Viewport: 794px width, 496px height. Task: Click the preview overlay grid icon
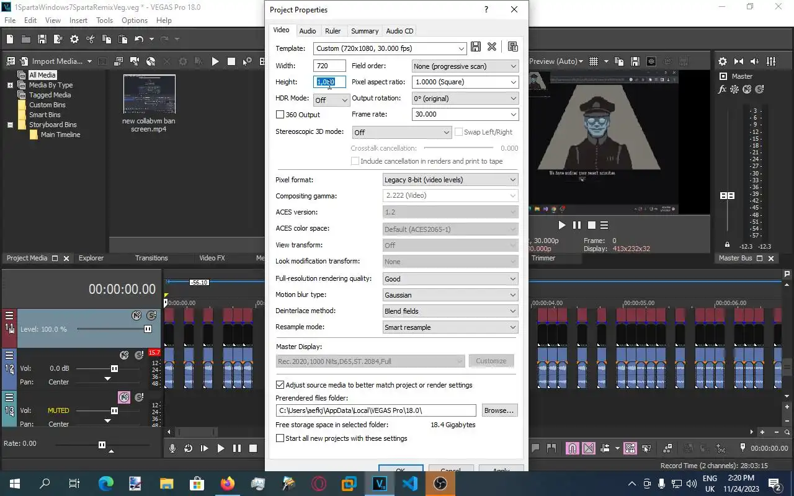[x=594, y=61]
